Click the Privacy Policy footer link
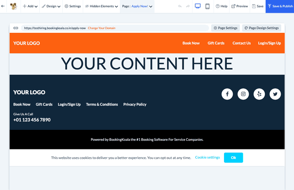294x190 pixels. click(x=135, y=104)
